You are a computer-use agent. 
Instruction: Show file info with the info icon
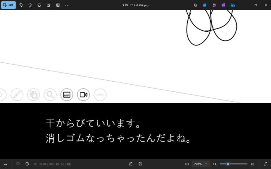tap(27, 164)
